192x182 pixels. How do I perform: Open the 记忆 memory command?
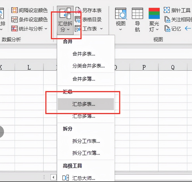(x=176, y=29)
